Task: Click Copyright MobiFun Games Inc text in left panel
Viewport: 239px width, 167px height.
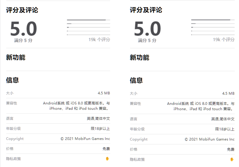Action: [85, 139]
